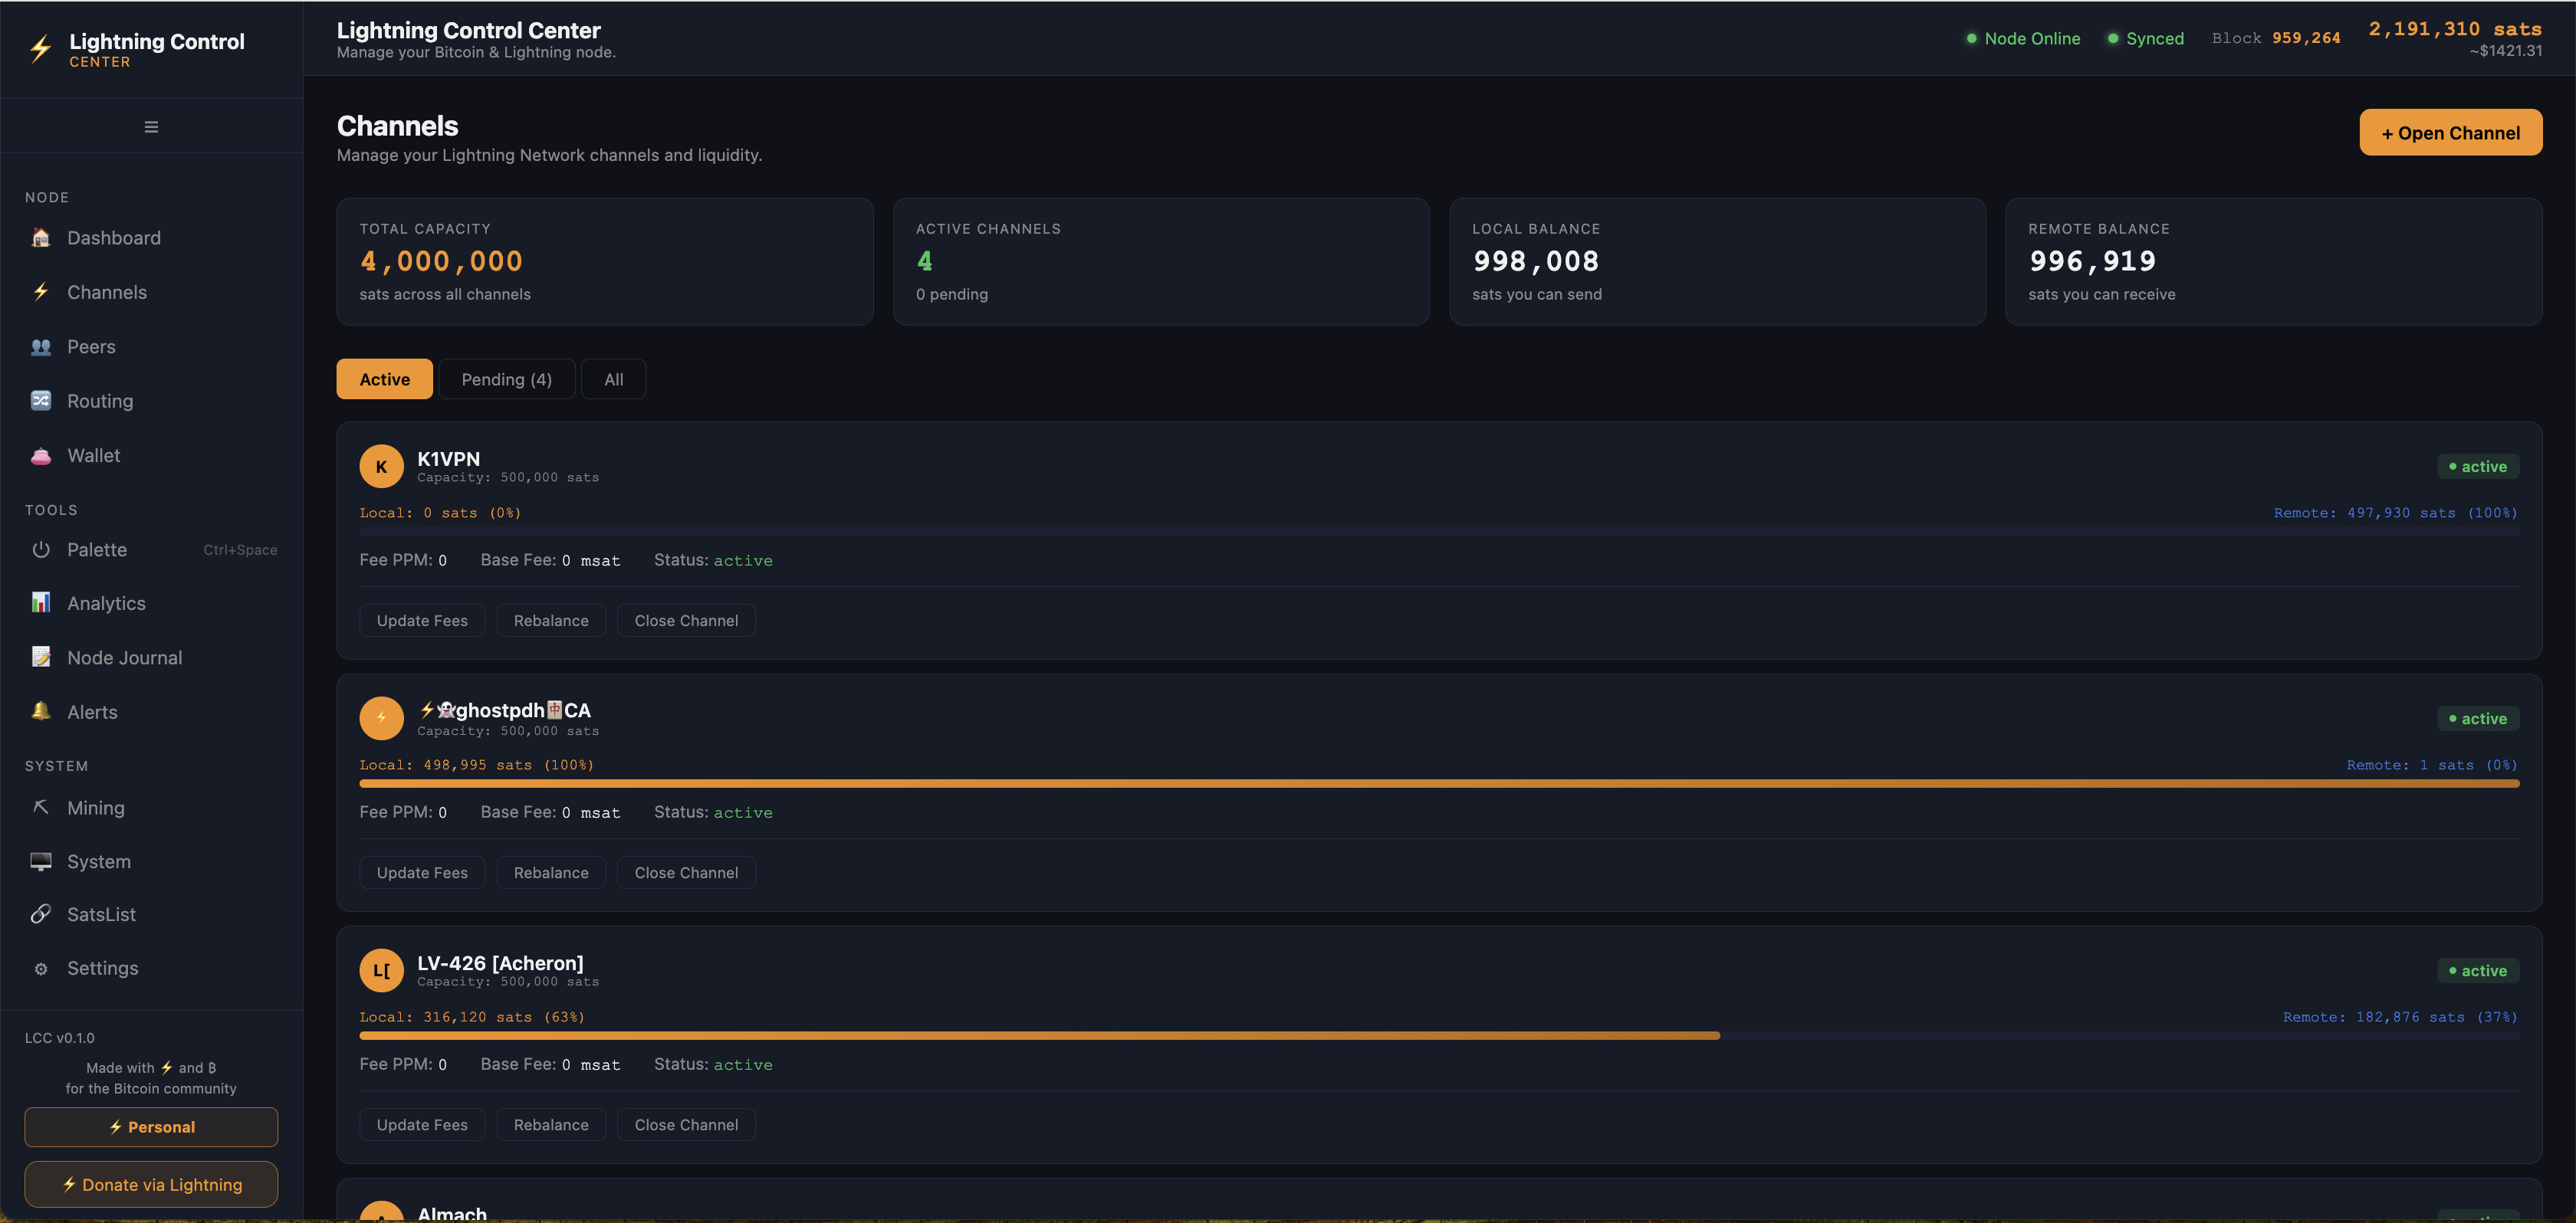The height and width of the screenshot is (1223, 2576).
Task: Click the K1VPN liquidity balance bar
Action: [x=1439, y=533]
